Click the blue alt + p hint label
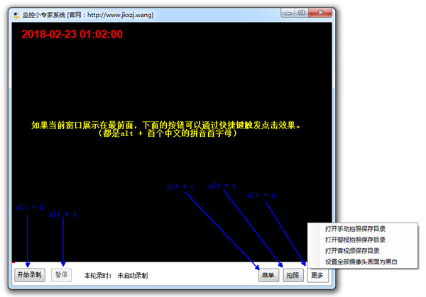This screenshot has width=426, height=297. (222, 186)
